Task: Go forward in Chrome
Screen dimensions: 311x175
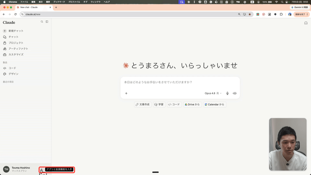Action: tap(10, 14)
